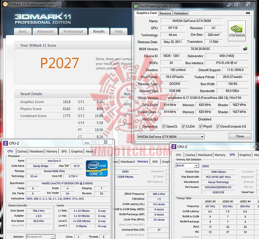The width and height of the screenshot is (259, 239).
Task: Click the Graphics Score value 1818
Action: point(67,102)
